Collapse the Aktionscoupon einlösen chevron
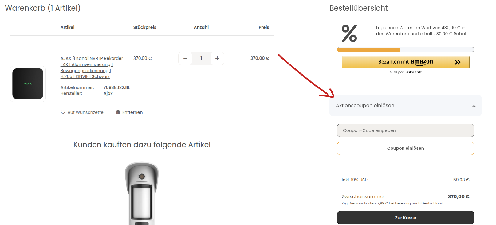Image resolution: width=496 pixels, height=225 pixels. coord(474,106)
